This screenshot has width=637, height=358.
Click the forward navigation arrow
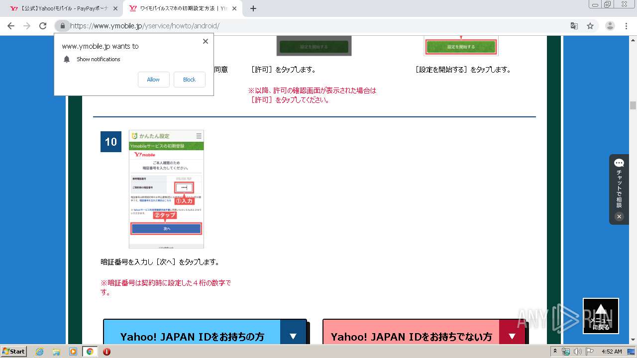[x=27, y=26]
